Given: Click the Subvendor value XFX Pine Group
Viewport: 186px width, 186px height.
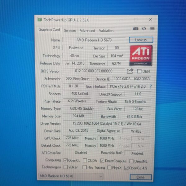Looking at the screenshot, I should tap(78, 79).
